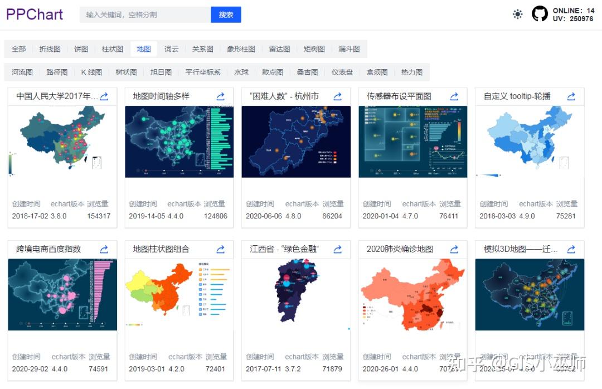This screenshot has height=389, width=602.
Task: Select the 词云 category tab
Action: pos(171,49)
